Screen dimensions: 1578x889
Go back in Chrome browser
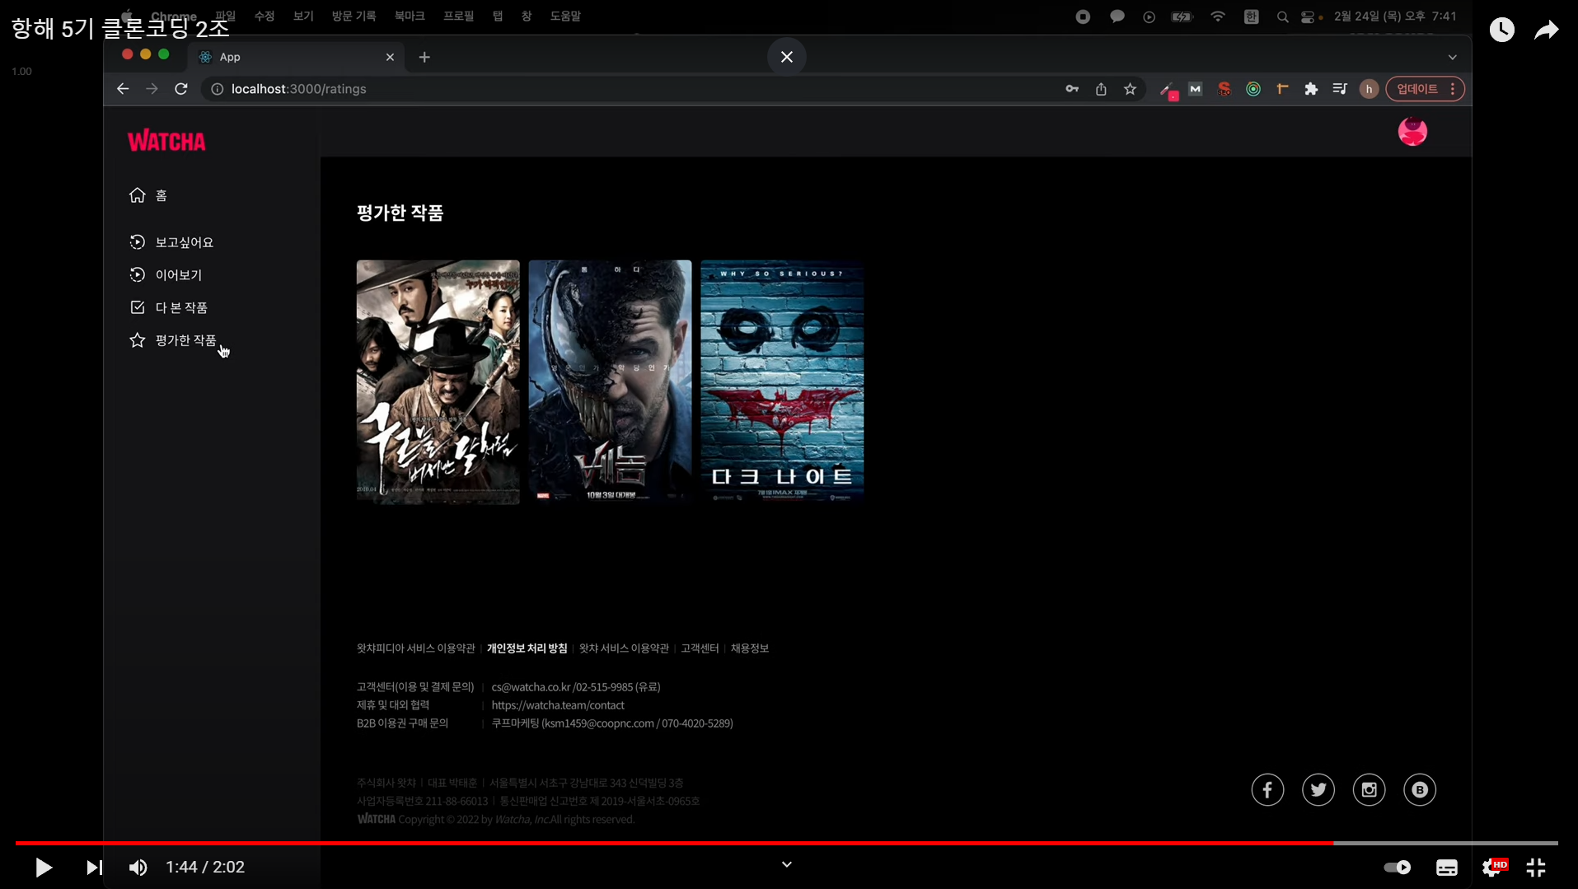[123, 89]
